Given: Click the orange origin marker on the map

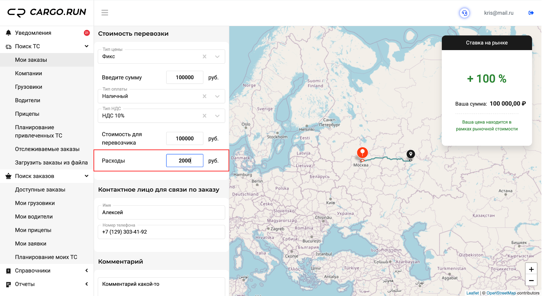Looking at the screenshot, I should pyautogui.click(x=362, y=153).
